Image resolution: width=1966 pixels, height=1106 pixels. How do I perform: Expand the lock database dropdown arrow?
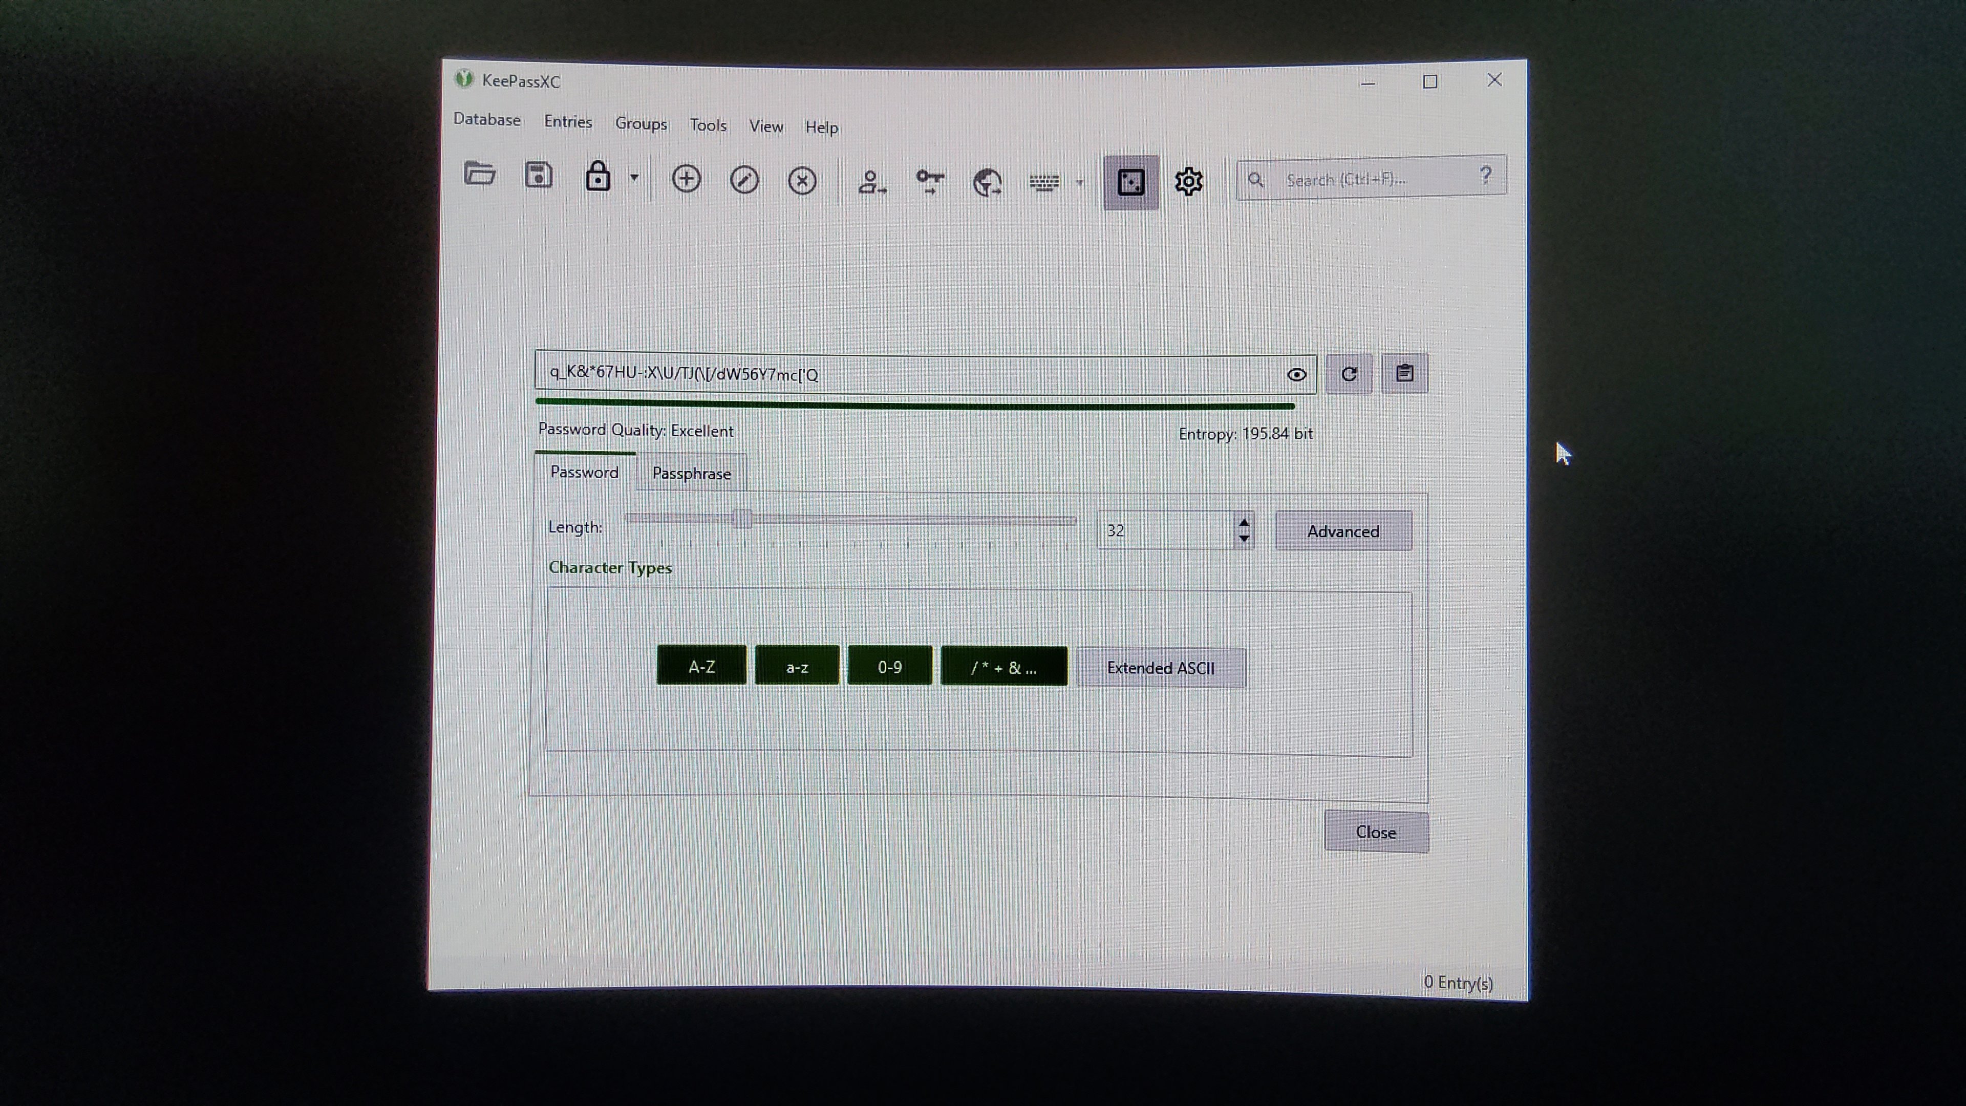click(x=634, y=178)
